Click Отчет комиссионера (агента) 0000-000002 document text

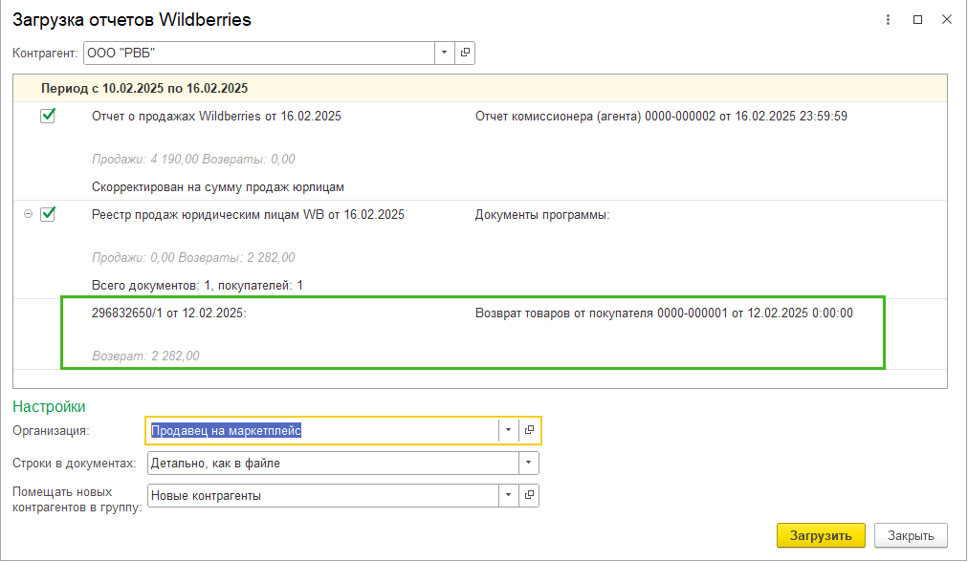pos(661,117)
